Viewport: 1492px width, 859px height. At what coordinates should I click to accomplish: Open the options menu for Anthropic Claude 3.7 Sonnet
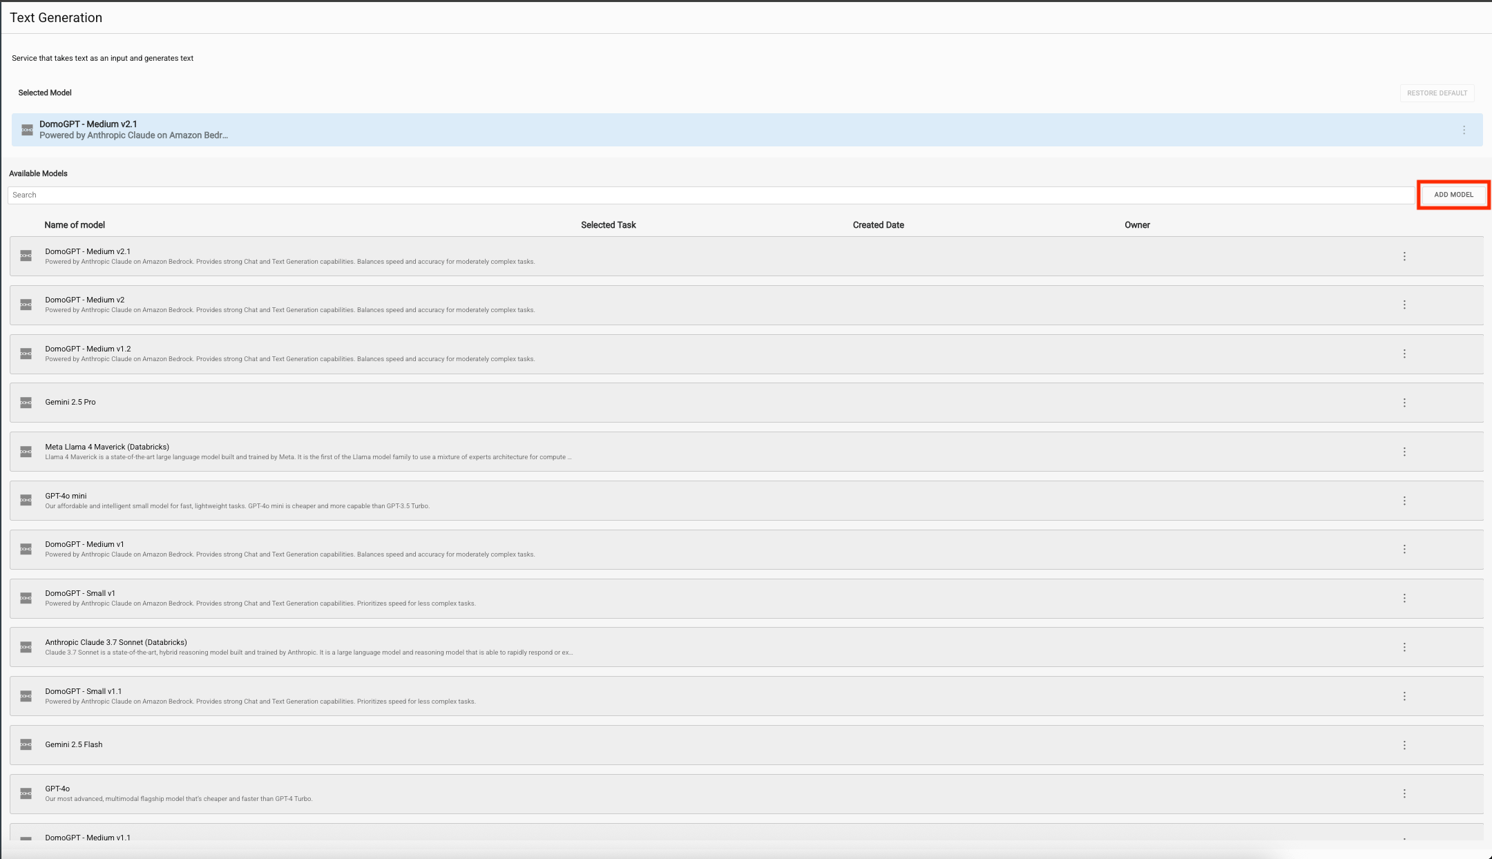tap(1404, 647)
